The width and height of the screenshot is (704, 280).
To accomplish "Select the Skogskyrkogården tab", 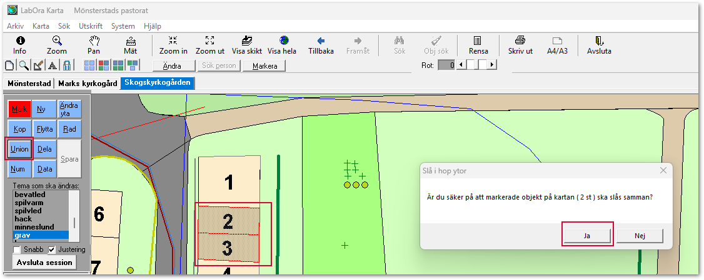I will (x=158, y=83).
